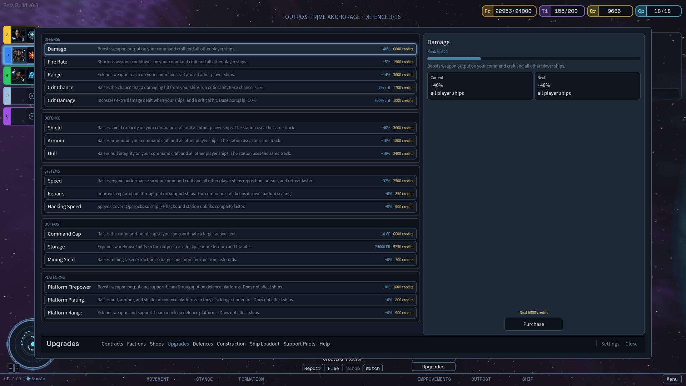Open the MOVEMENT bottom bar menu
Image resolution: width=686 pixels, height=386 pixels.
click(157, 379)
